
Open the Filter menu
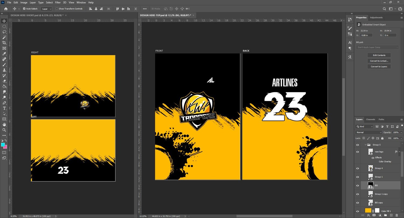point(58,2)
